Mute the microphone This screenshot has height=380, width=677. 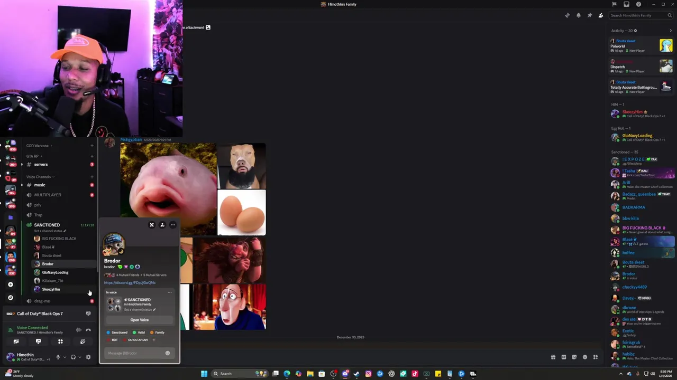click(x=58, y=357)
